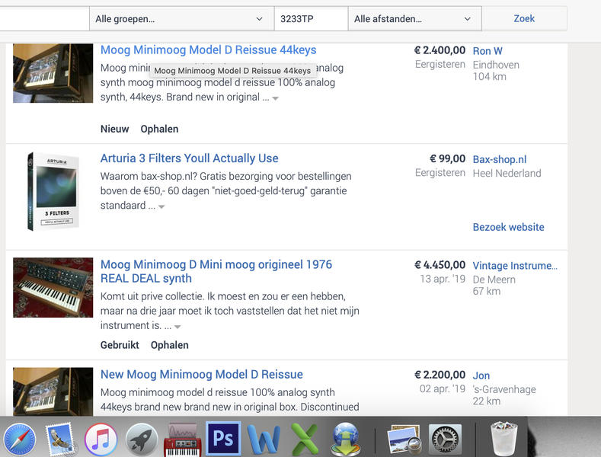View seller Ron W profile
Image resolution: width=601 pixels, height=457 pixels.
coord(488,51)
